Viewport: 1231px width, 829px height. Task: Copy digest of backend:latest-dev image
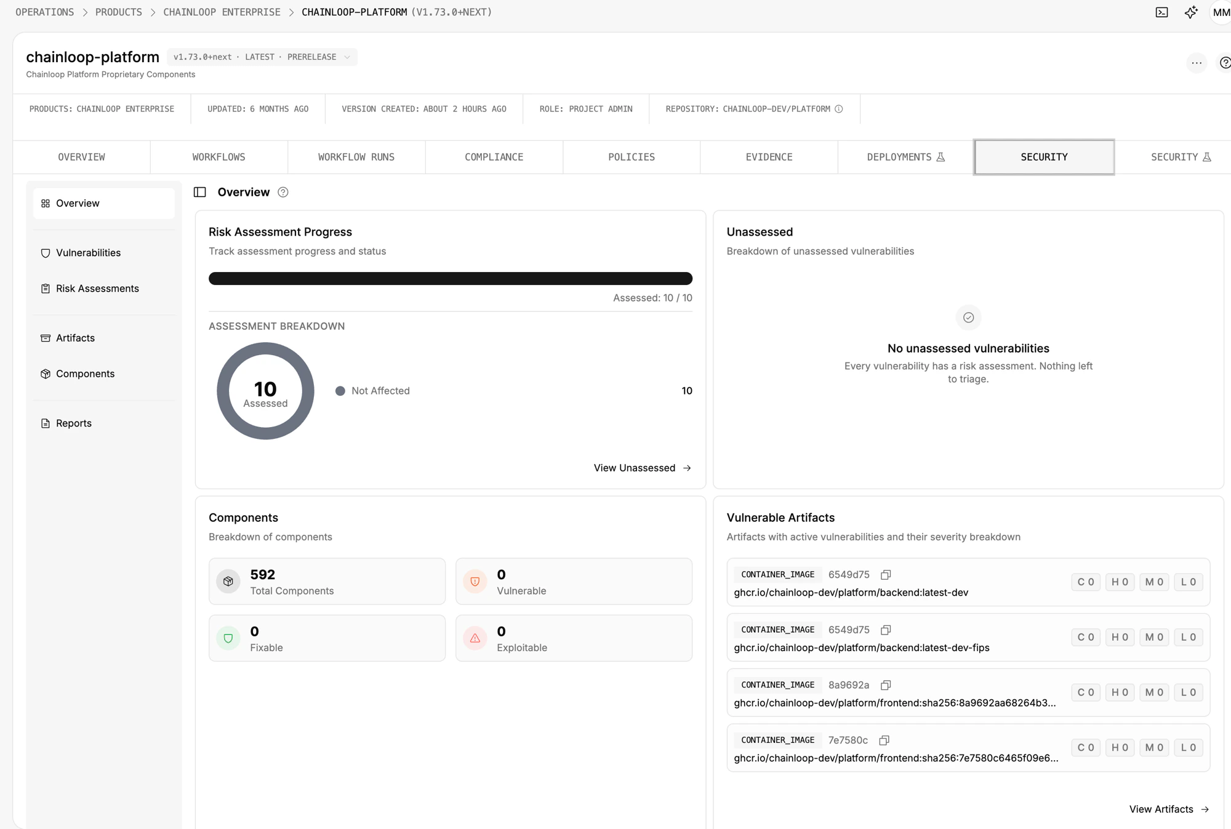(886, 575)
